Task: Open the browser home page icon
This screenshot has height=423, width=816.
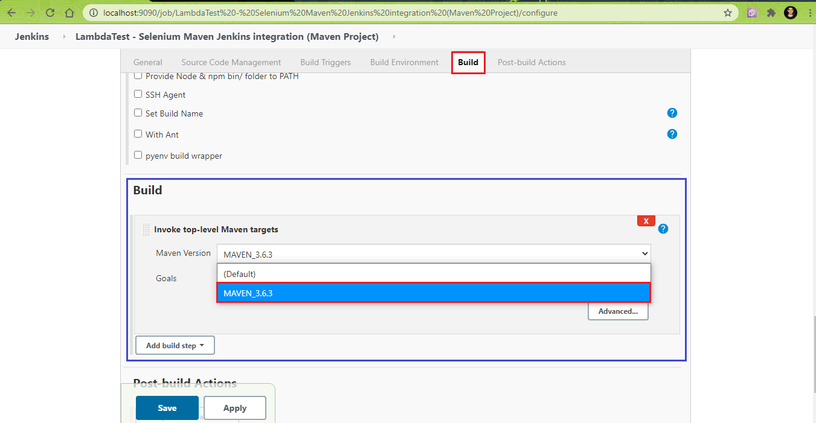Action: 69,13
